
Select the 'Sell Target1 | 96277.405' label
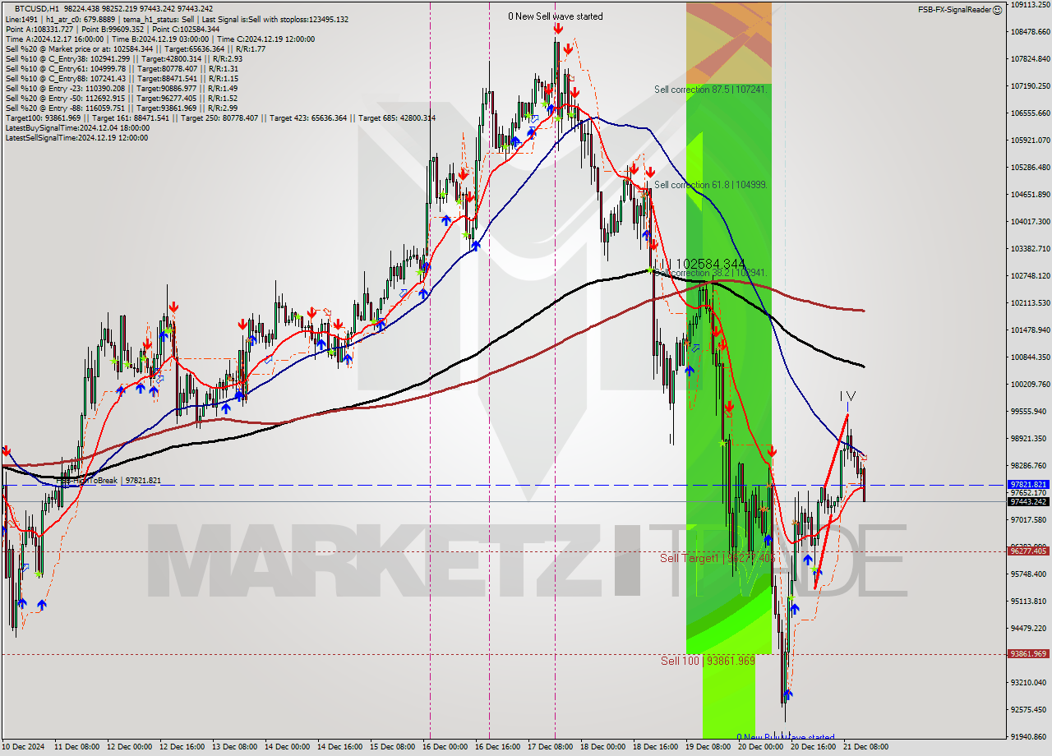(x=717, y=558)
